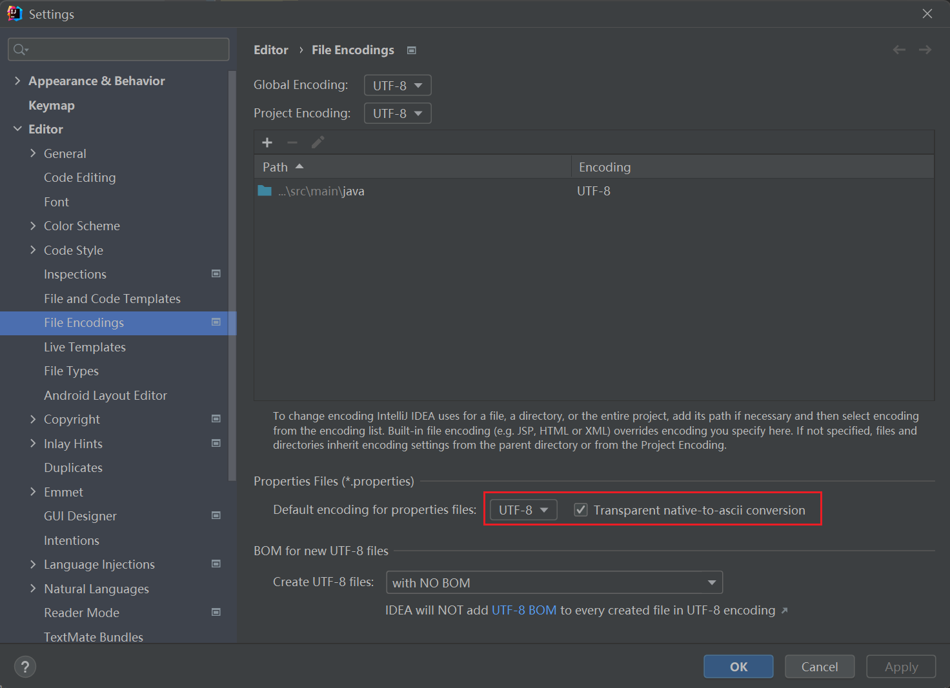Open Android Layout Editor page
The height and width of the screenshot is (688, 950).
pyautogui.click(x=105, y=395)
